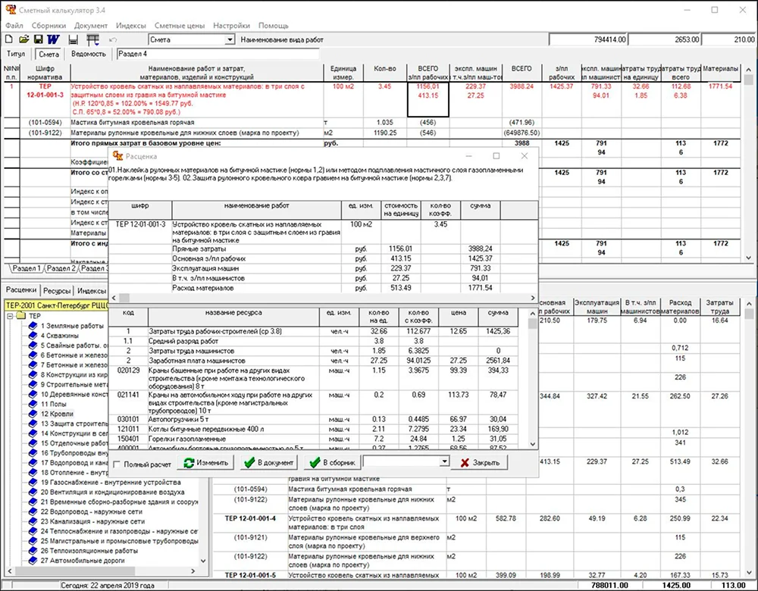Click Мастика битумная кровельная горячая in the estimate

(133, 123)
